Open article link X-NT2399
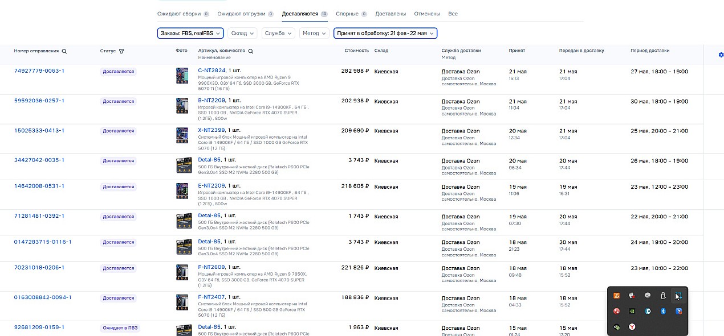The width and height of the screenshot is (724, 336). coord(211,130)
